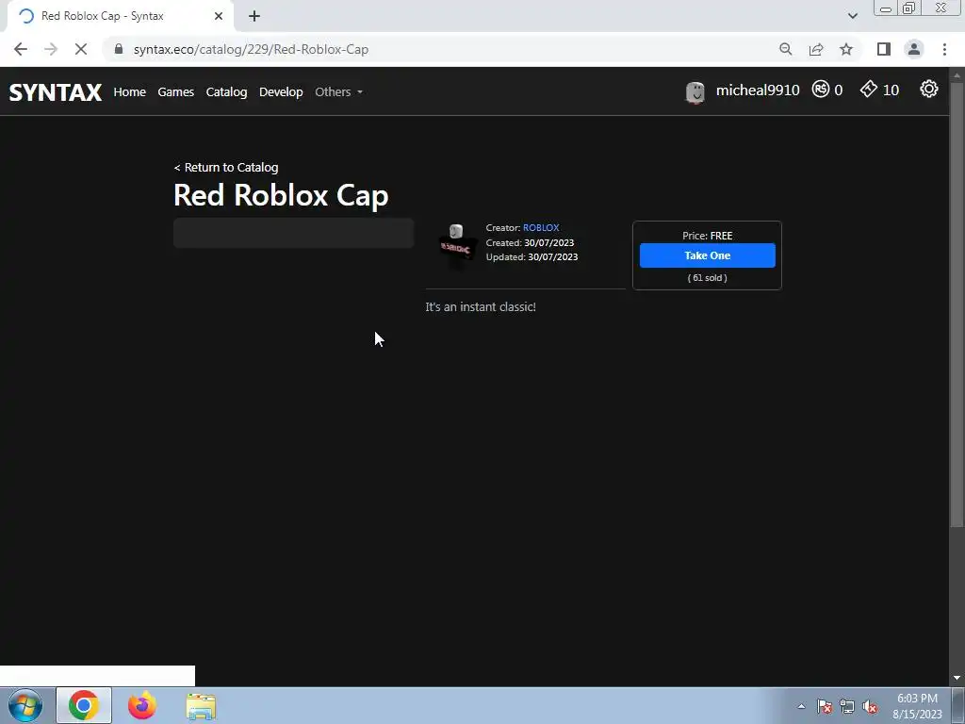
Task: Open the Chrome three-dot menu
Action: [x=944, y=49]
